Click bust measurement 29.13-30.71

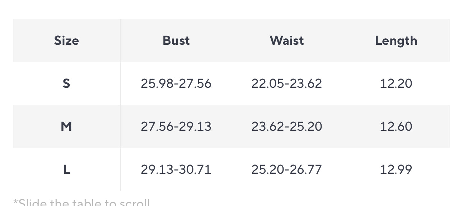tap(176, 169)
